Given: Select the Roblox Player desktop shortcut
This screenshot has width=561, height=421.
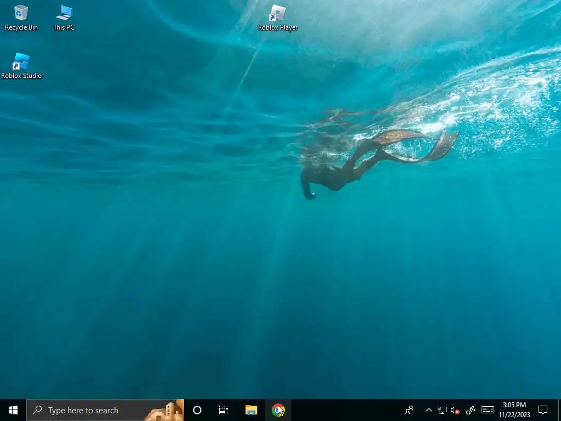Looking at the screenshot, I should point(278,18).
